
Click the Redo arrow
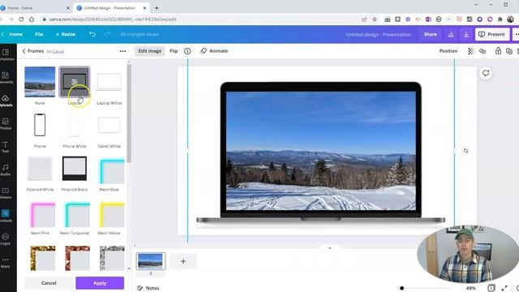click(x=107, y=34)
